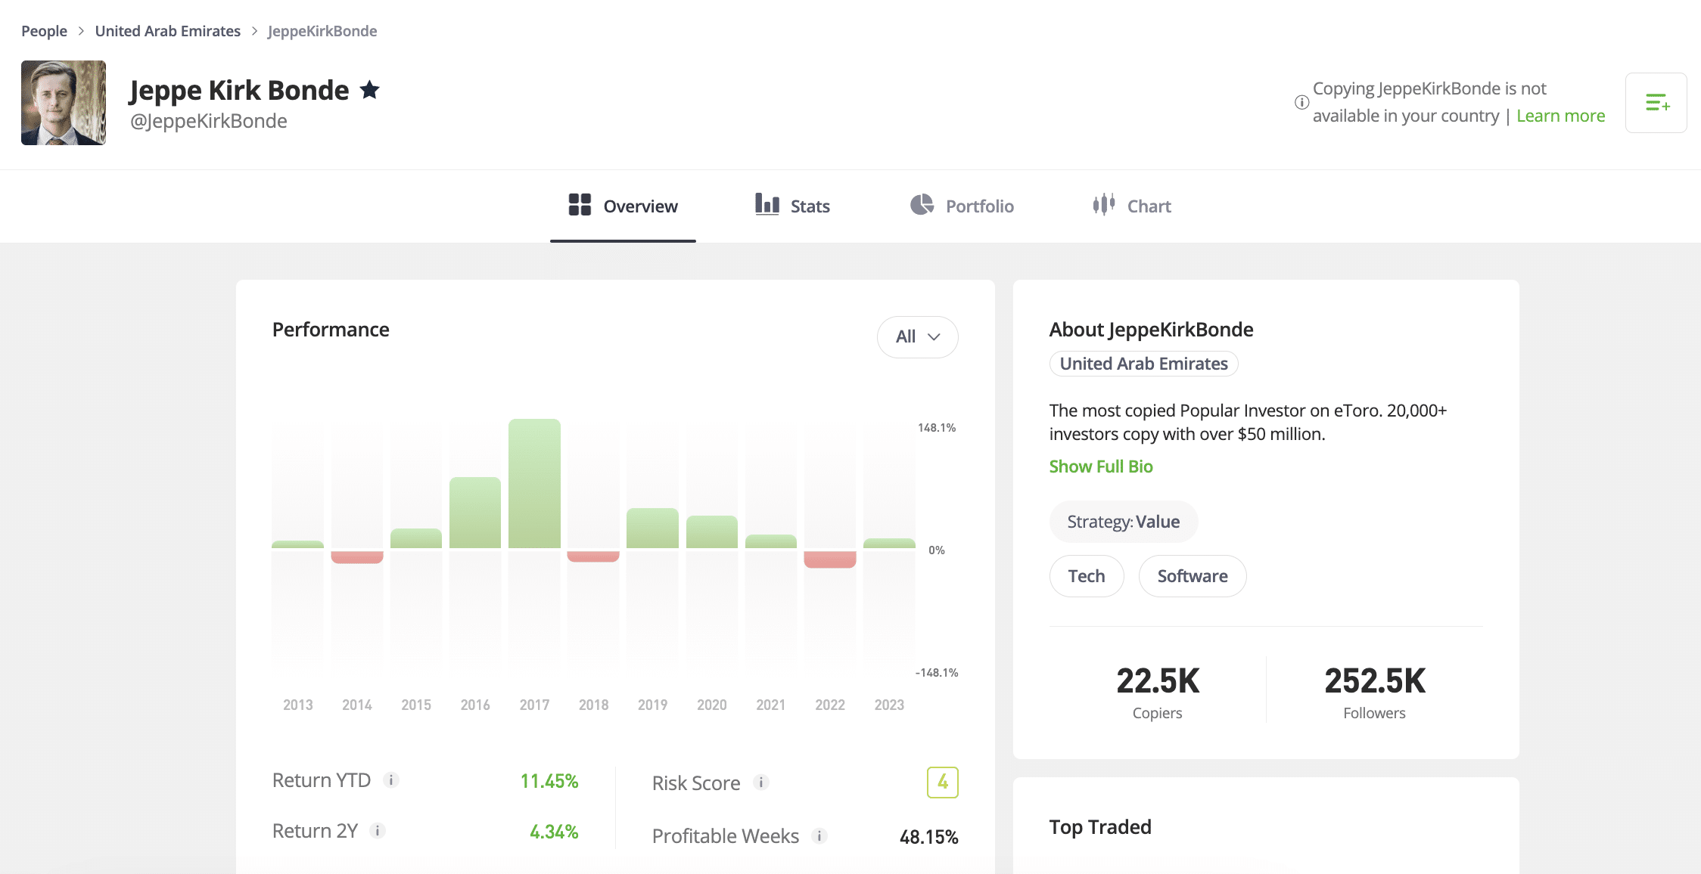Click the Chart candlestick icon
The height and width of the screenshot is (874, 1701).
[1103, 204]
